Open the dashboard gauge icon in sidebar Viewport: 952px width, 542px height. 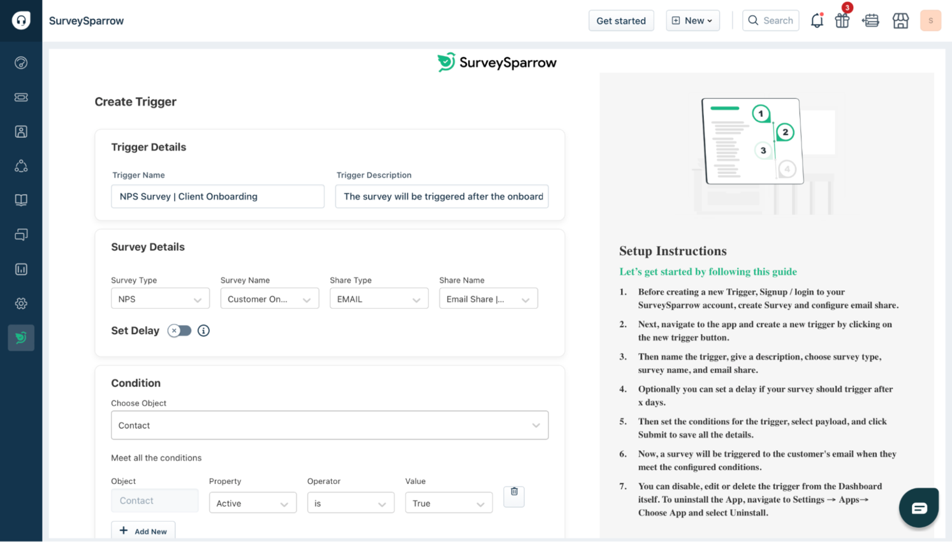[21, 62]
